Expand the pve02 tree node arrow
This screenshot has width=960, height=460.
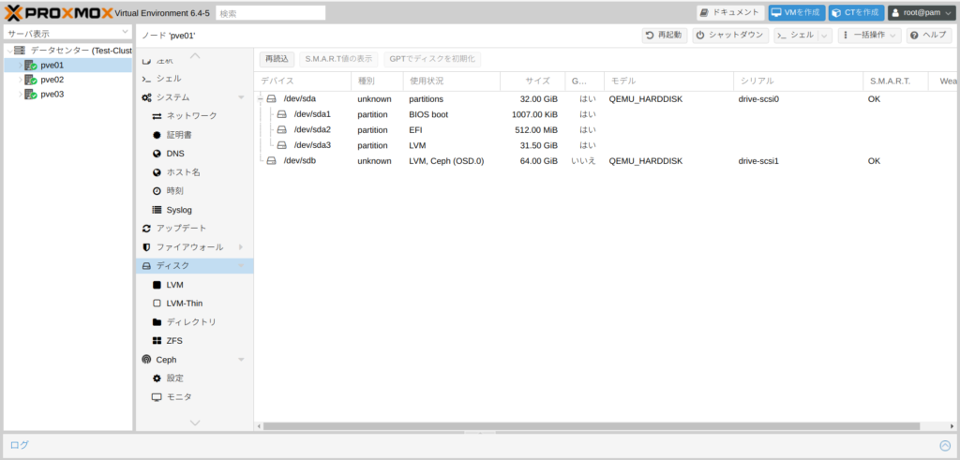pos(21,80)
